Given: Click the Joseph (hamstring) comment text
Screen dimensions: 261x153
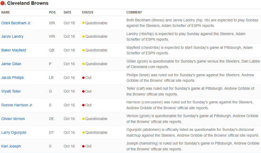Looking at the screenshot, I should (193, 146).
